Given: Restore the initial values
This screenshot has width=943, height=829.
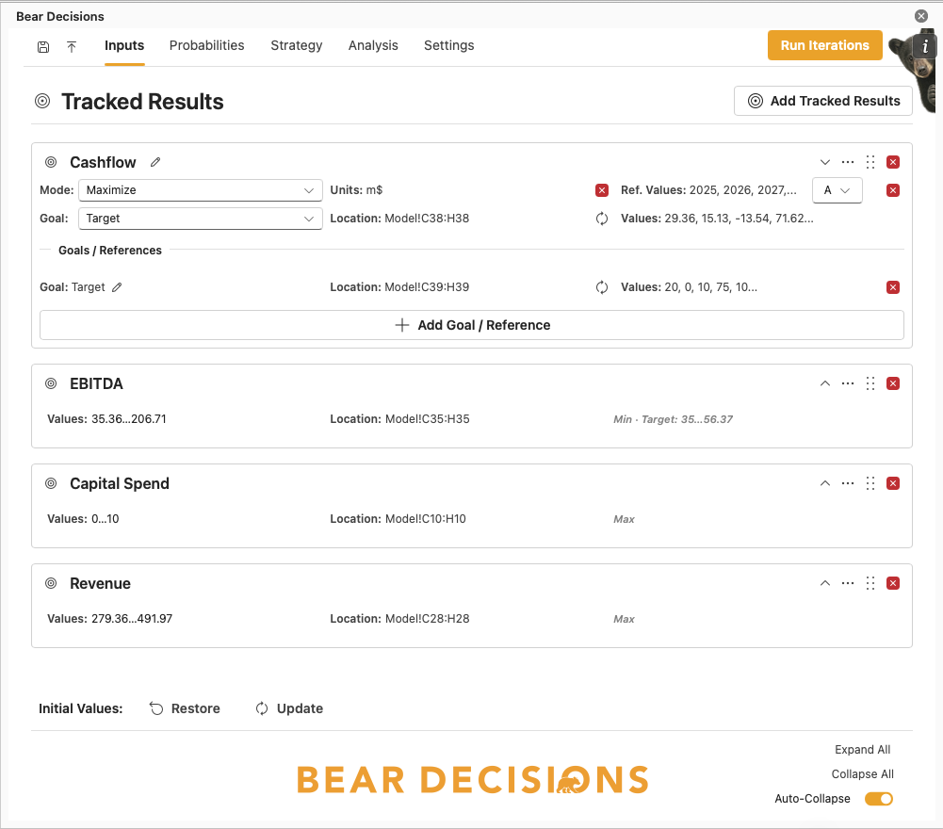Looking at the screenshot, I should [x=185, y=708].
